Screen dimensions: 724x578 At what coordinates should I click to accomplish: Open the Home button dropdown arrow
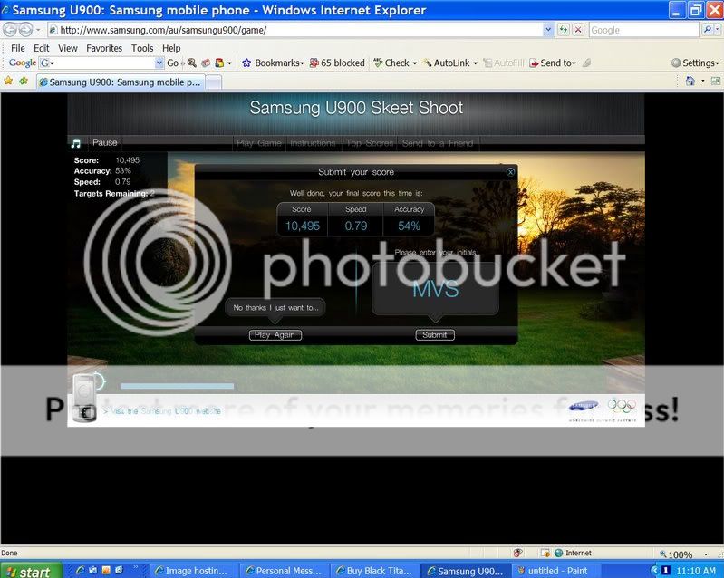pyautogui.click(x=703, y=82)
